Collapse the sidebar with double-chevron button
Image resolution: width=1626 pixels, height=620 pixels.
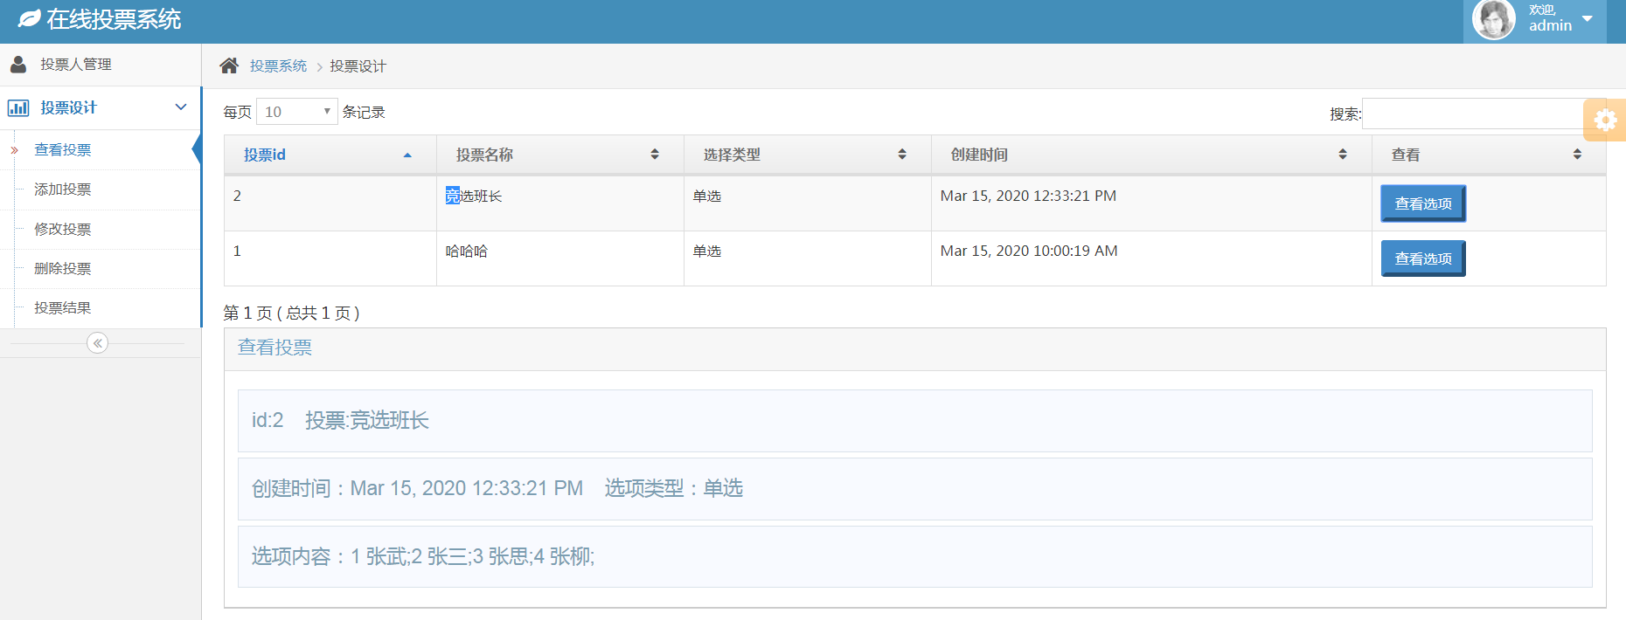point(98,343)
